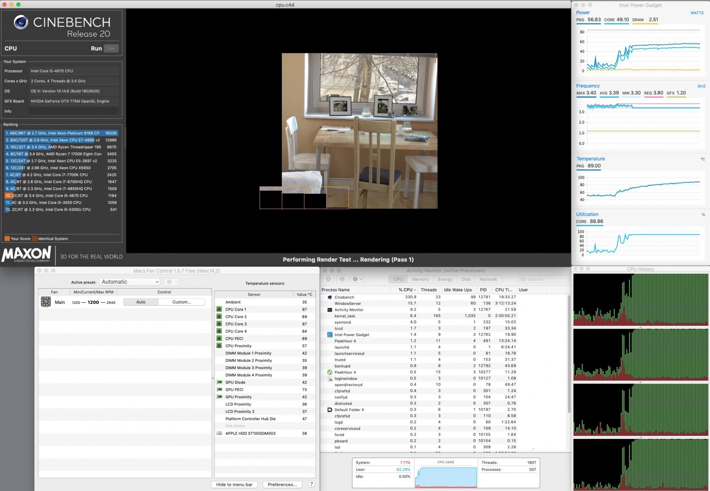
Task: Click the Inspect process info icon
Action: pos(342,279)
